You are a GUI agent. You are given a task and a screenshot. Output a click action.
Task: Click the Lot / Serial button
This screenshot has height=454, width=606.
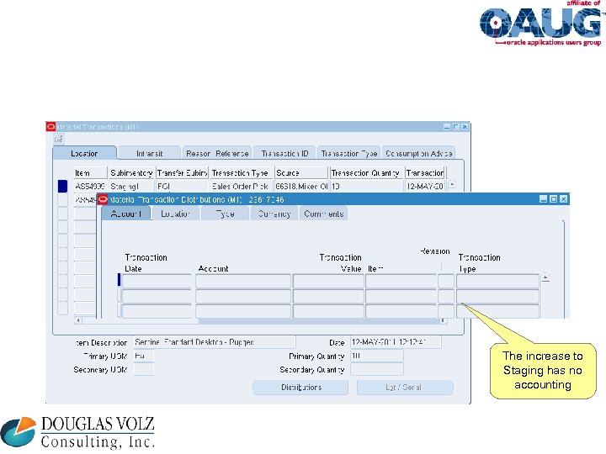404,388
